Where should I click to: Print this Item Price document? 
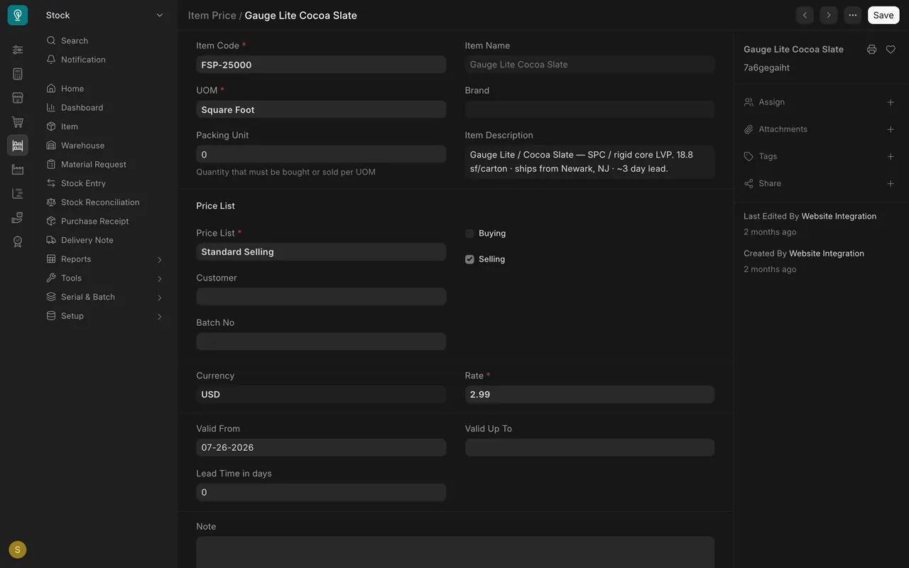[x=871, y=50]
